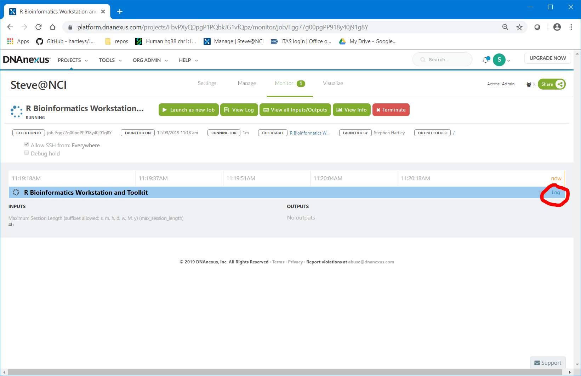
Task: Click the browser reload icon
Action: click(39, 27)
